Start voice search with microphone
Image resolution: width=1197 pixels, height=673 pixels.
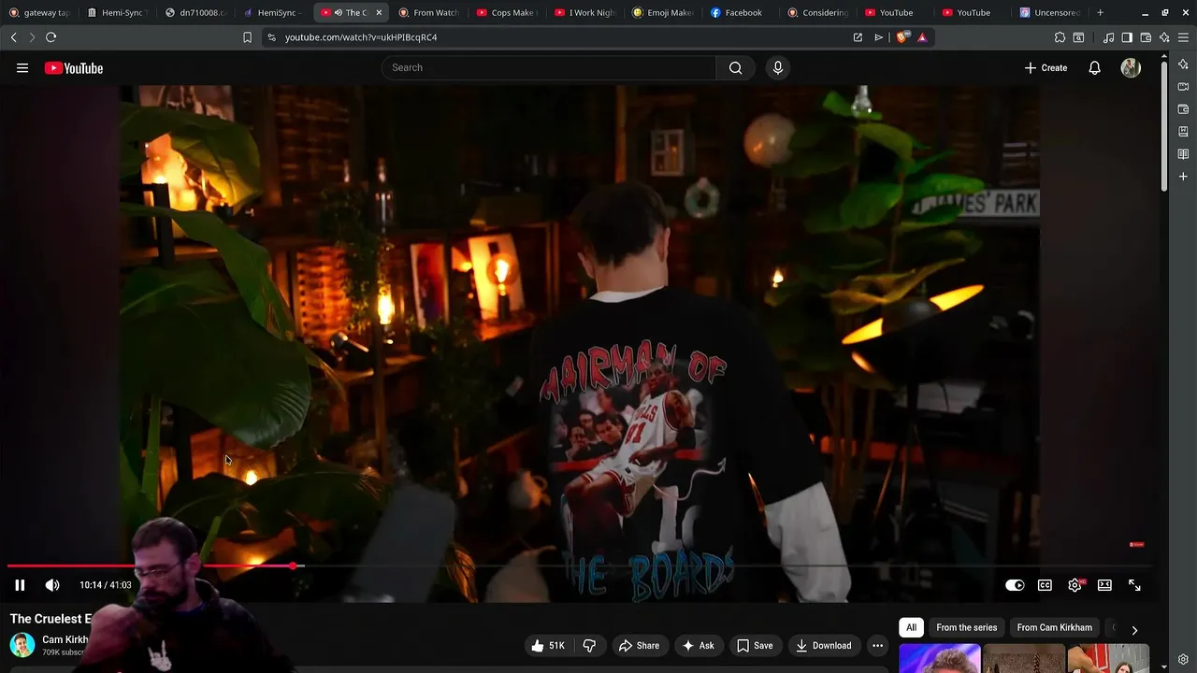click(x=777, y=68)
